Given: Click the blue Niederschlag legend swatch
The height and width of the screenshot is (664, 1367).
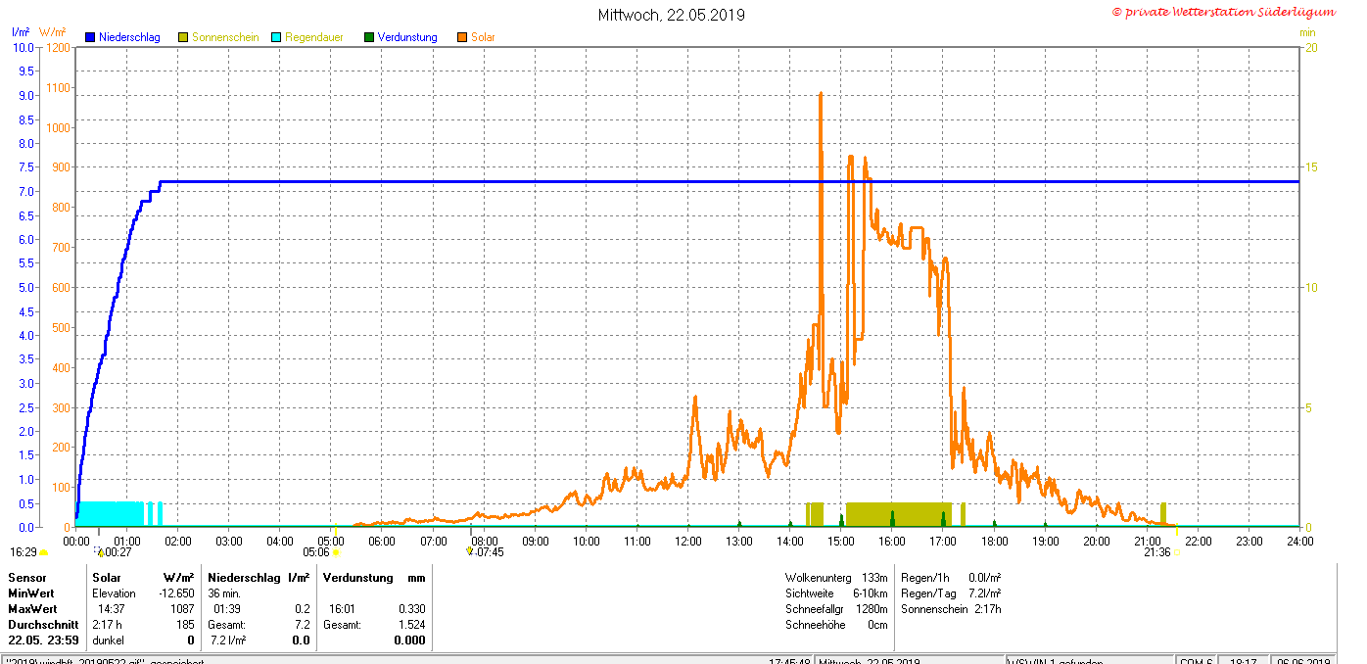Looking at the screenshot, I should point(90,37).
